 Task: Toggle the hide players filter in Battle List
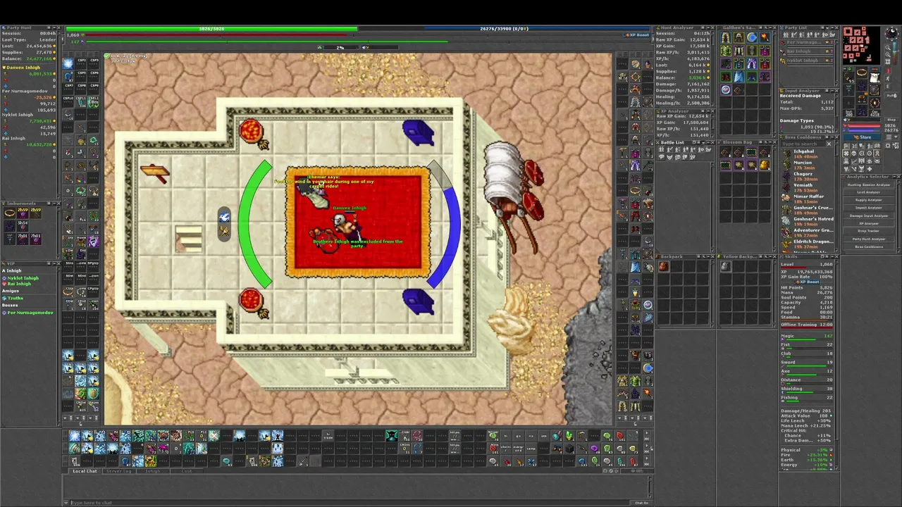tap(662, 149)
